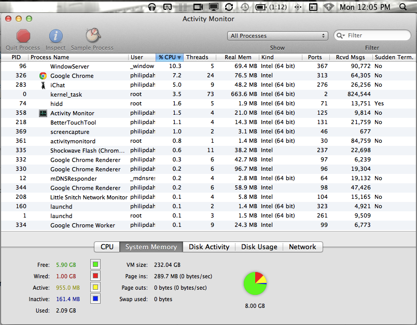Switch to the CPU tab
The image size is (417, 325).
[107, 247]
